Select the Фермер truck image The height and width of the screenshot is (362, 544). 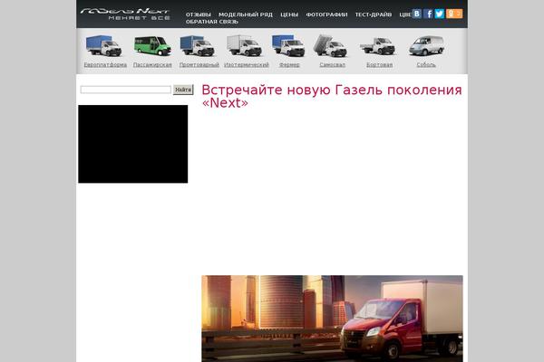click(x=288, y=45)
